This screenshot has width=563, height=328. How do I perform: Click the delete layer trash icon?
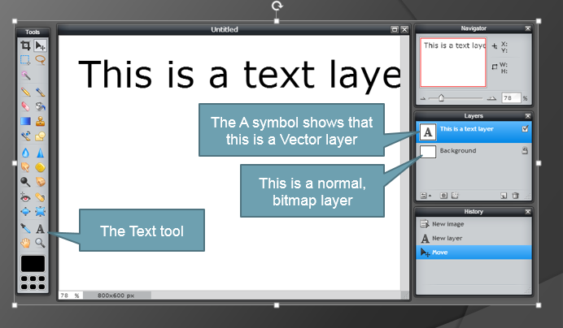click(x=516, y=195)
